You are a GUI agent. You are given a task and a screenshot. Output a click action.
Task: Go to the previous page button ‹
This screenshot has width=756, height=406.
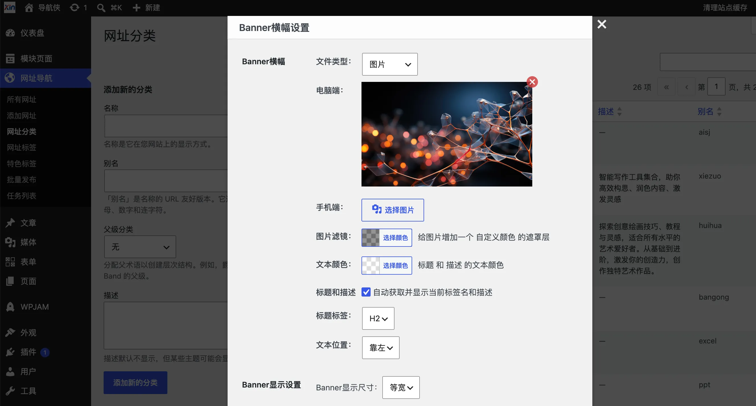687,87
